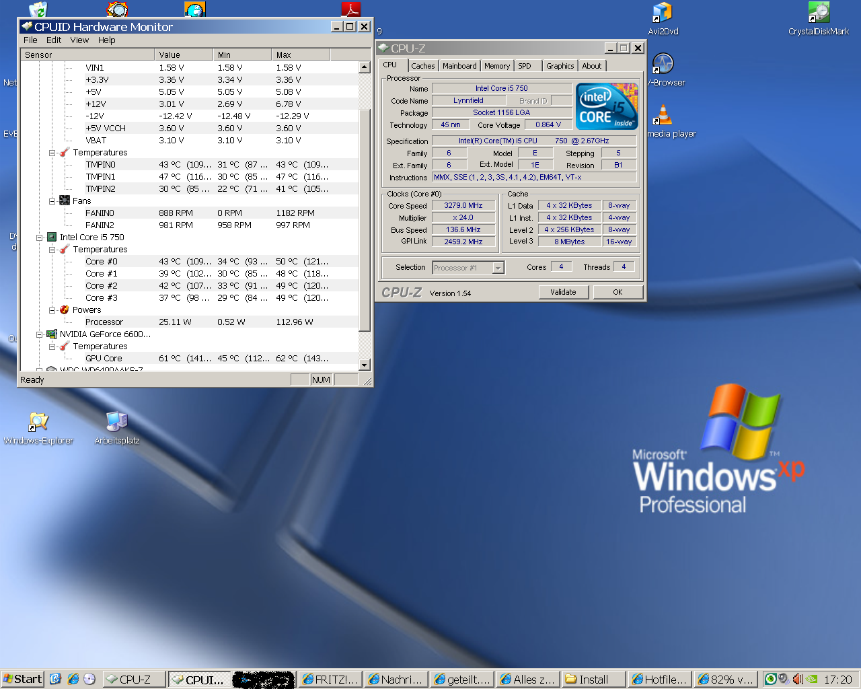Click the Validate button in CPU-Z
Image resolution: width=861 pixels, height=689 pixels.
click(x=563, y=292)
